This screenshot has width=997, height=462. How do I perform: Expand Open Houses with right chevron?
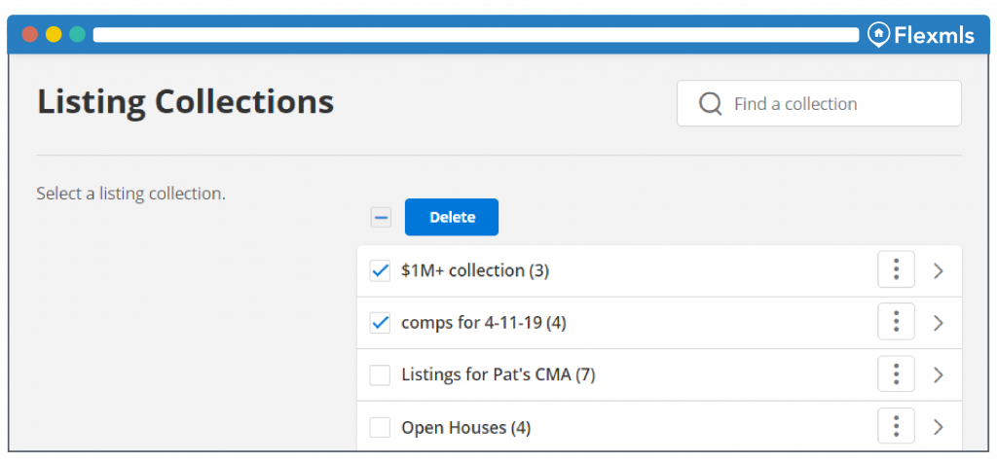click(x=939, y=427)
